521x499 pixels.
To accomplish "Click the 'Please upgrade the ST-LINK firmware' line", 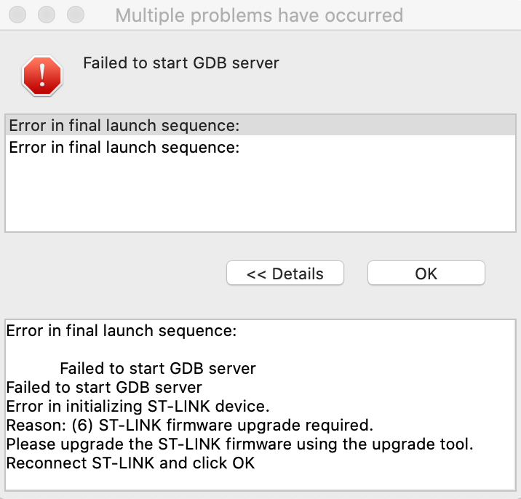I will 239,444.
